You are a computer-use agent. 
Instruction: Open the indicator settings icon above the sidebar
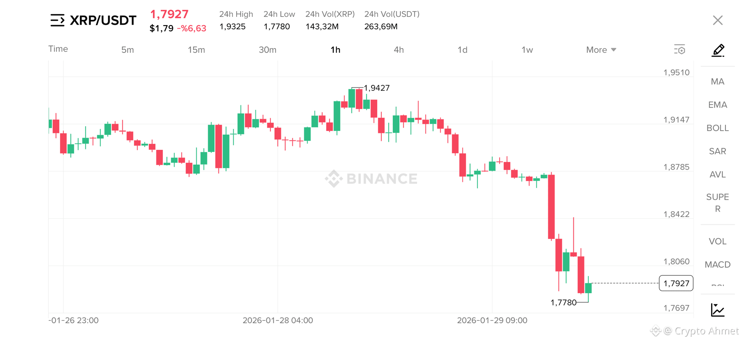pos(679,49)
